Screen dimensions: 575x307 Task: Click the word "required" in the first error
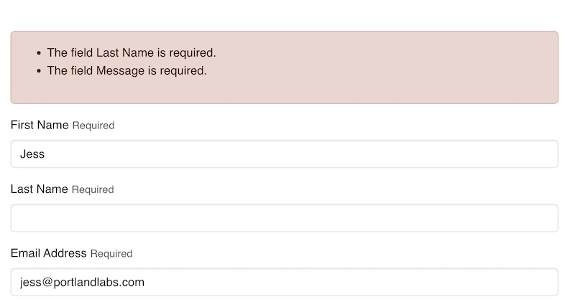point(193,52)
